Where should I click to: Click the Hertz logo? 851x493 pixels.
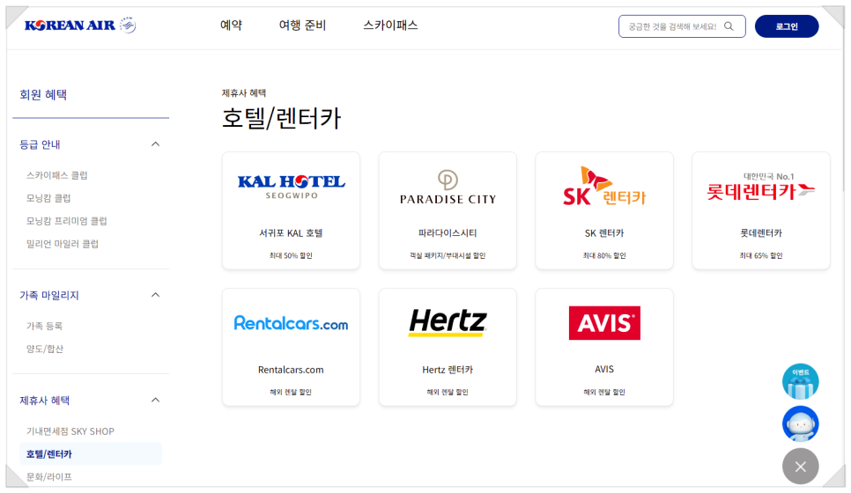pyautogui.click(x=448, y=322)
